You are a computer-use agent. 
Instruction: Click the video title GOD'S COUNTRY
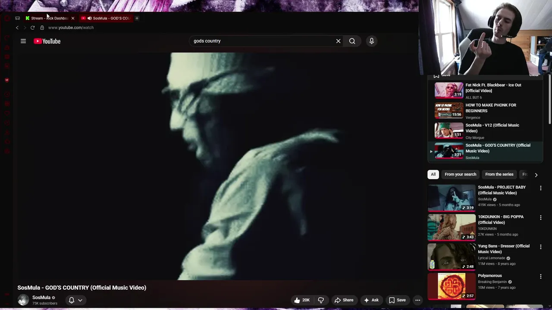82,288
